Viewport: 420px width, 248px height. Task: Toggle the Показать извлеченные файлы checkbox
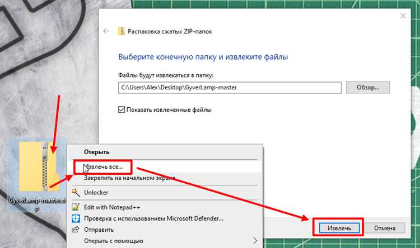click(x=122, y=109)
